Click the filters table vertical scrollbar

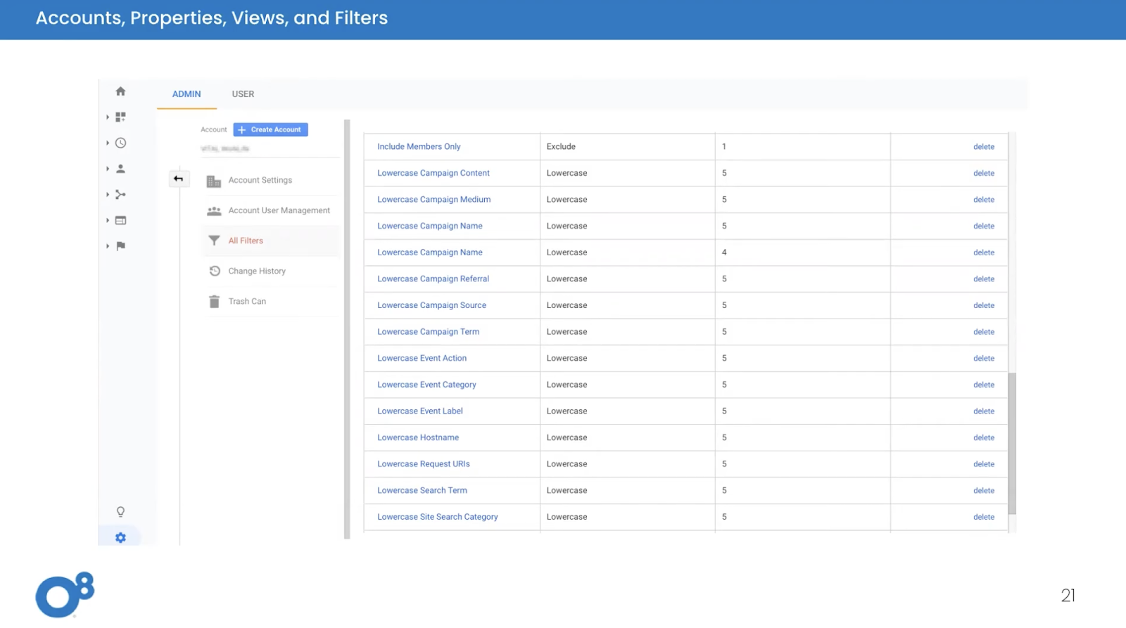tap(1012, 444)
